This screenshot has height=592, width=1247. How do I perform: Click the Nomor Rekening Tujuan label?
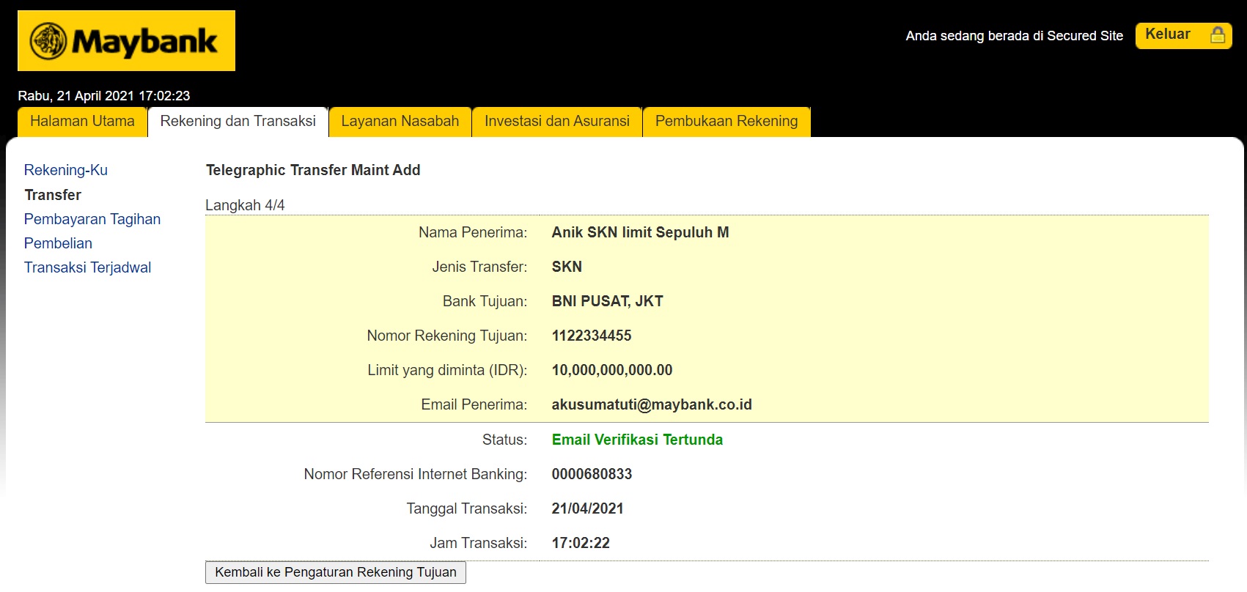447,336
